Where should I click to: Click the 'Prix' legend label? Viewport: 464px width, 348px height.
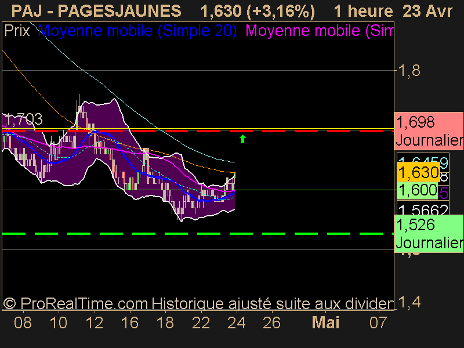(x=17, y=31)
